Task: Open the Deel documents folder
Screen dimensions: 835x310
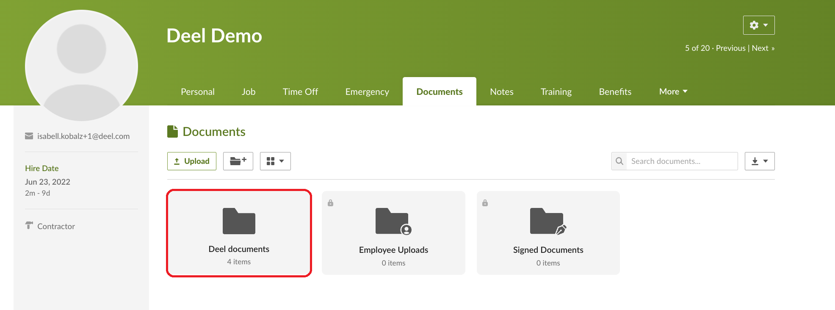Action: click(239, 233)
